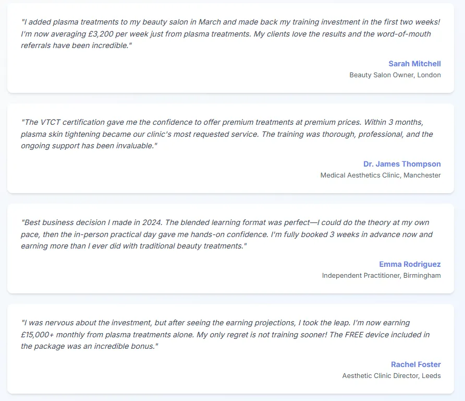465x401 pixels.
Task: Click the Best business decision testimonial text
Action: pyautogui.click(x=227, y=234)
